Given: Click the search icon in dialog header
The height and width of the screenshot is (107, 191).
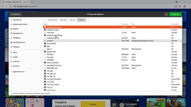Looking at the screenshot, I should [166, 14].
